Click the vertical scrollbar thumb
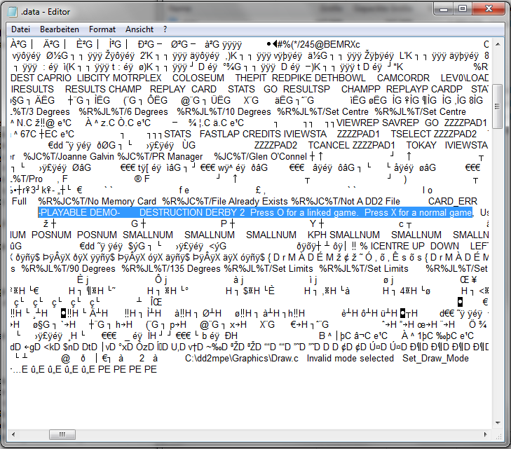The height and width of the screenshot is (449, 511). pos(497,105)
